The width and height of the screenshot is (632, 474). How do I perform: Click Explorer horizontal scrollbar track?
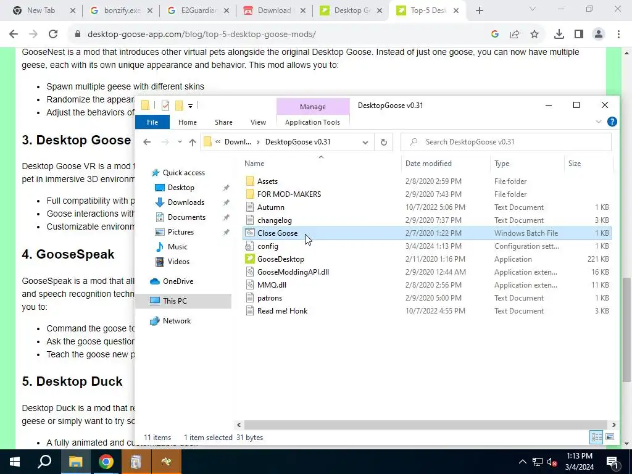pyautogui.click(x=426, y=425)
